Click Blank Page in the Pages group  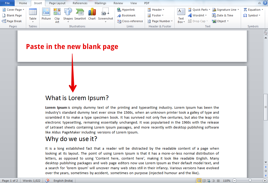point(12,15)
